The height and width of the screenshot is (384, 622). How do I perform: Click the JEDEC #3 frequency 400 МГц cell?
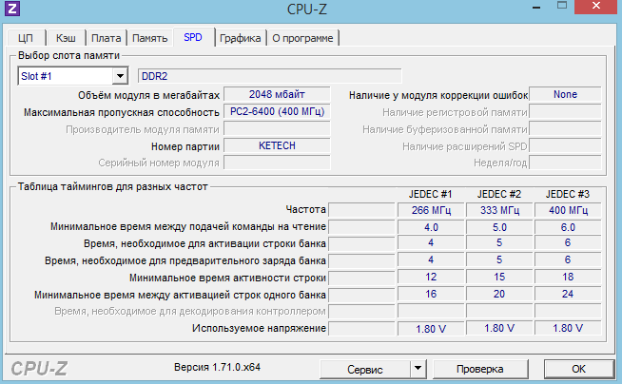568,210
